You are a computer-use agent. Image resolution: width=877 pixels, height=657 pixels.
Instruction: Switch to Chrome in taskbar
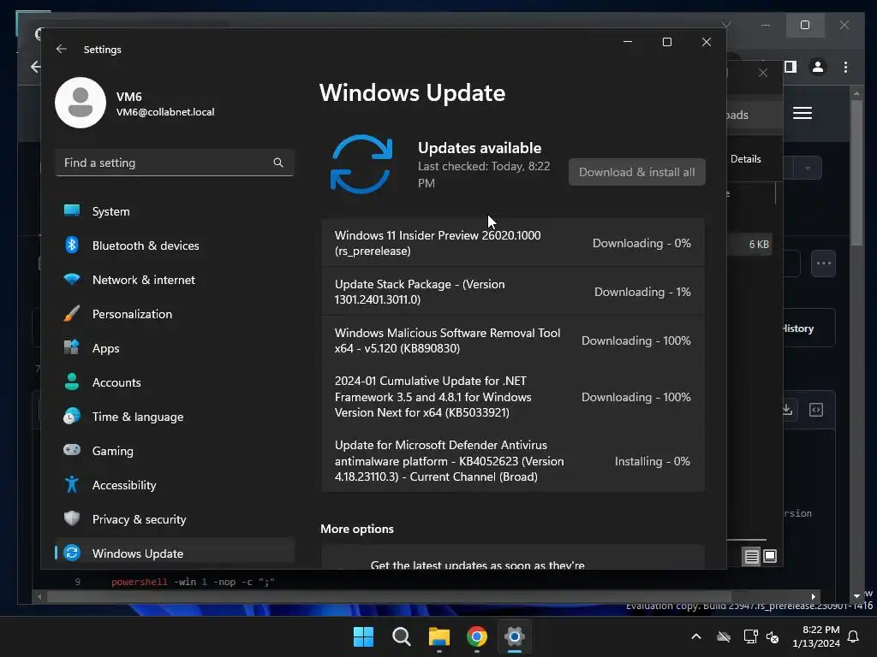pos(476,636)
